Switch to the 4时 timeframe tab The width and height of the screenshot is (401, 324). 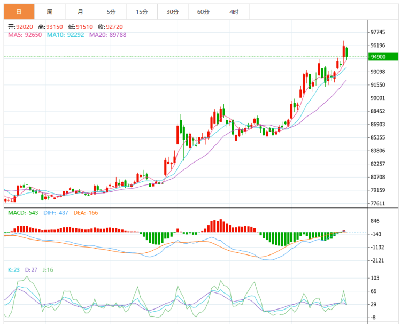click(234, 11)
